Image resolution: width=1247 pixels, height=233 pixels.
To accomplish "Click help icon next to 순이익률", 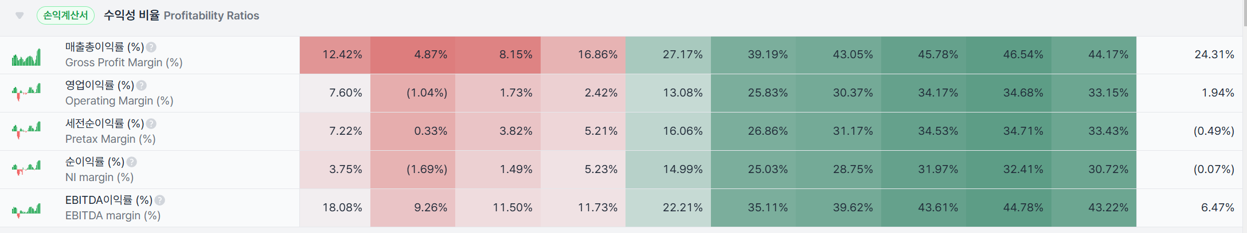I will pos(132,162).
